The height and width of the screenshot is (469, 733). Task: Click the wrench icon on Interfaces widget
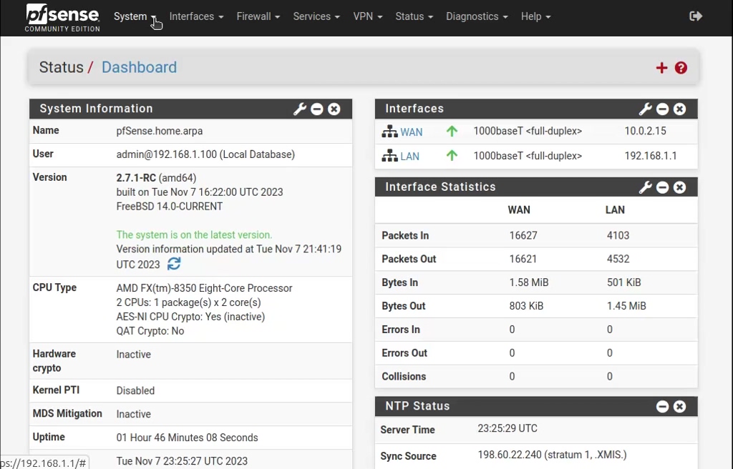645,109
